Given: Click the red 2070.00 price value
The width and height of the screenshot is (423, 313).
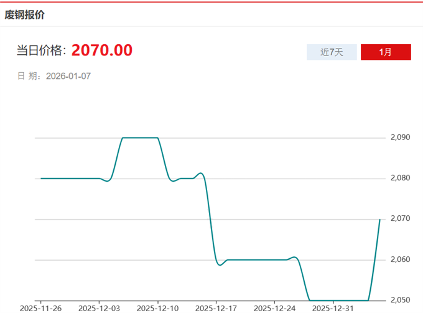Looking at the screenshot, I should (x=101, y=50).
